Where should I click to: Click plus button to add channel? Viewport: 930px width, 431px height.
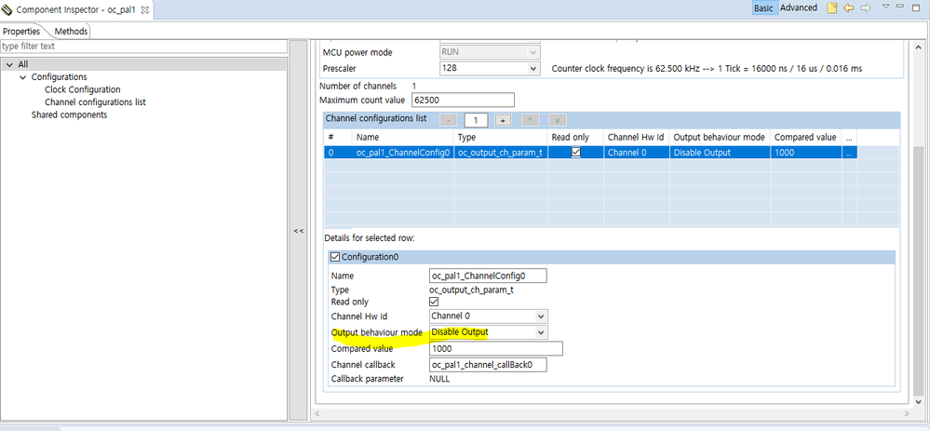pos(503,120)
